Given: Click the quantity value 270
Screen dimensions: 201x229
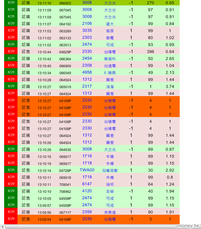Looking at the screenshot, I should point(150,3).
